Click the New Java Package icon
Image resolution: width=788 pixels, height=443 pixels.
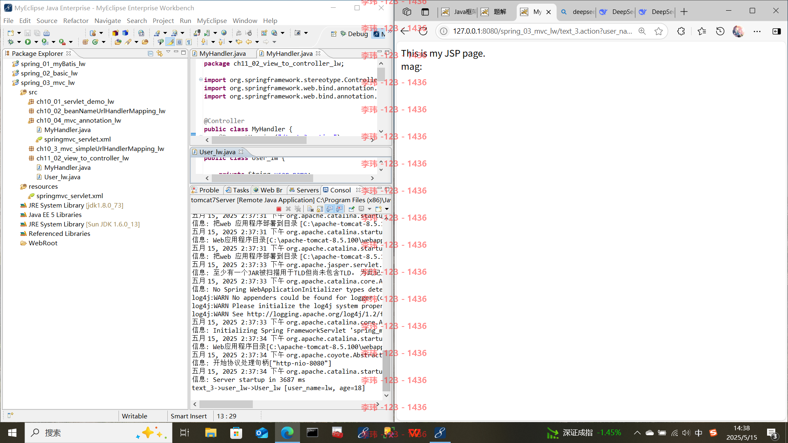85,42
